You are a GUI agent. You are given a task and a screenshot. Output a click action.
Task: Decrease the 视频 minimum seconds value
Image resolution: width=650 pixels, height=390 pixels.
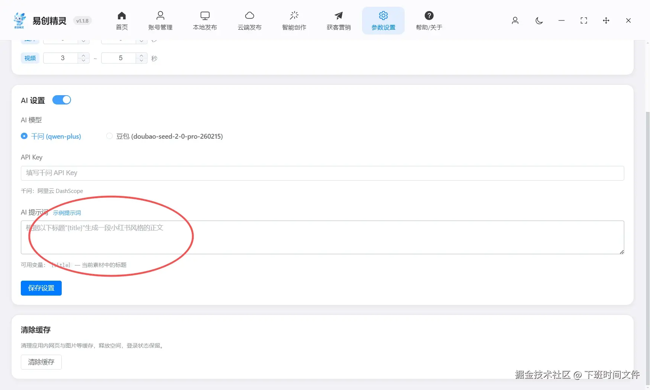[84, 61]
